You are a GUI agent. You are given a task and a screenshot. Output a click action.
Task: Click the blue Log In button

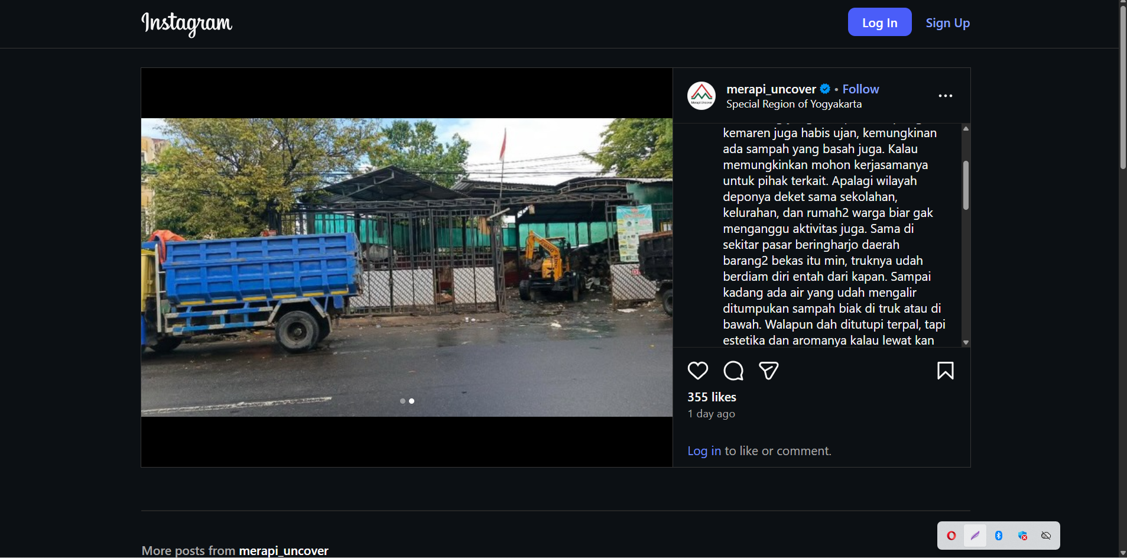click(879, 22)
